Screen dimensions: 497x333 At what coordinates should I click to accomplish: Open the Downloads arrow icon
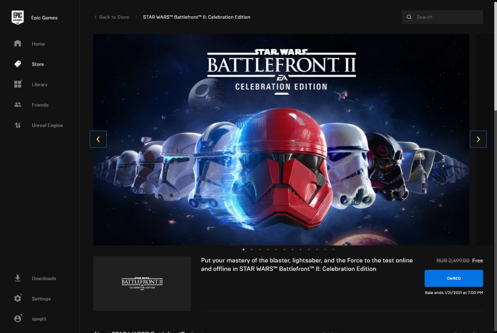pos(17,278)
